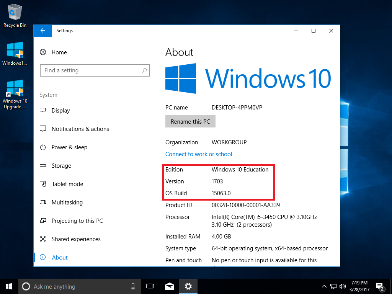Open Tablet mode settings
The width and height of the screenshot is (392, 294).
(x=67, y=184)
